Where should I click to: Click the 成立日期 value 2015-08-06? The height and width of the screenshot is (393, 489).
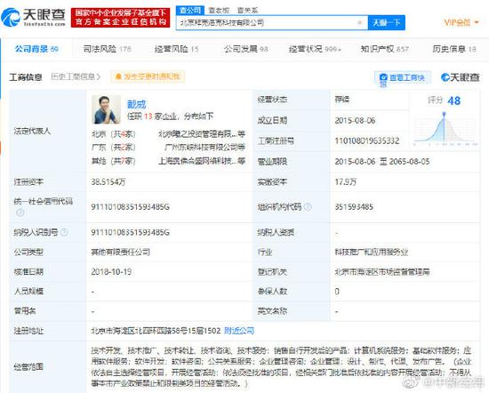point(355,120)
